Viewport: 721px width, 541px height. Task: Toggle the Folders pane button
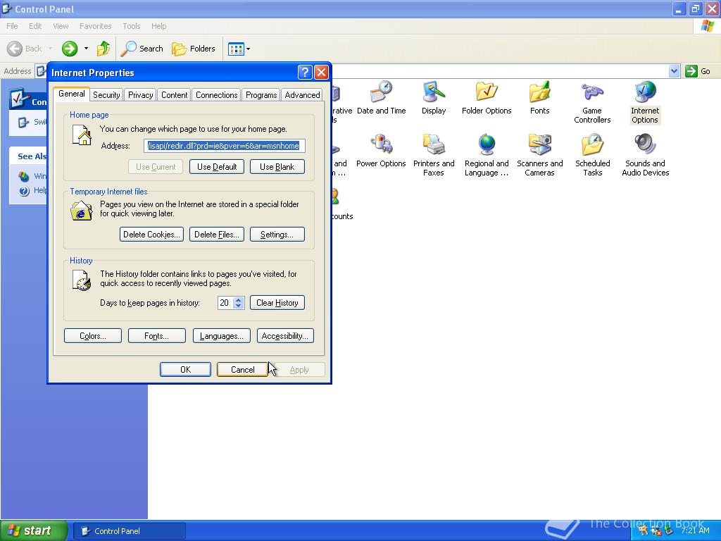pos(194,49)
